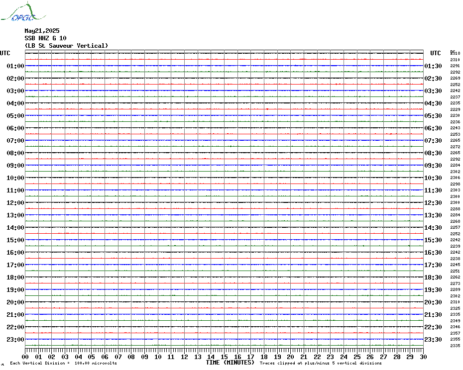Click the UTC label on the left side
The height and width of the screenshot is (370, 463).
coord(5,53)
